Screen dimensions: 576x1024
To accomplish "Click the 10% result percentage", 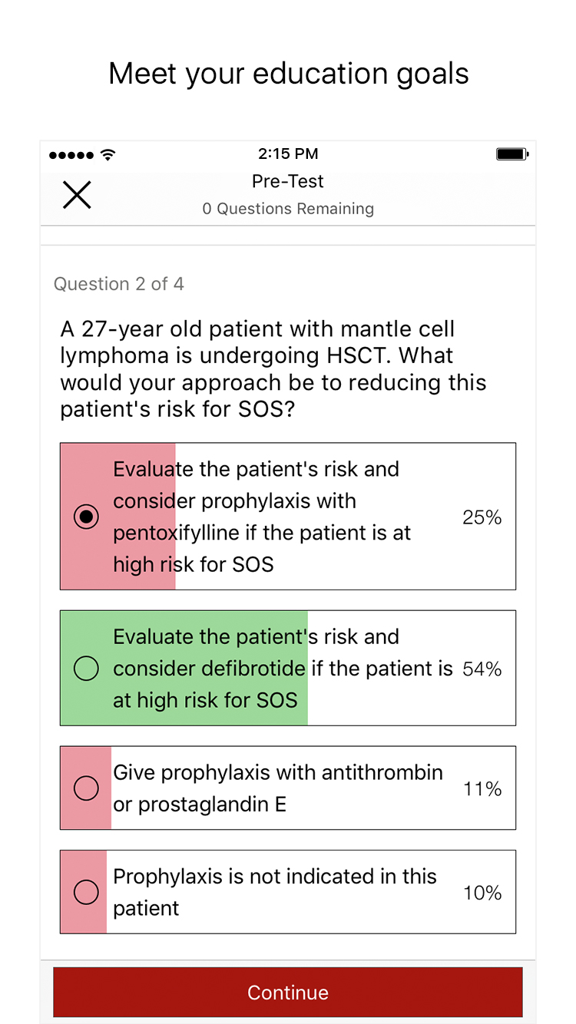I will [482, 893].
